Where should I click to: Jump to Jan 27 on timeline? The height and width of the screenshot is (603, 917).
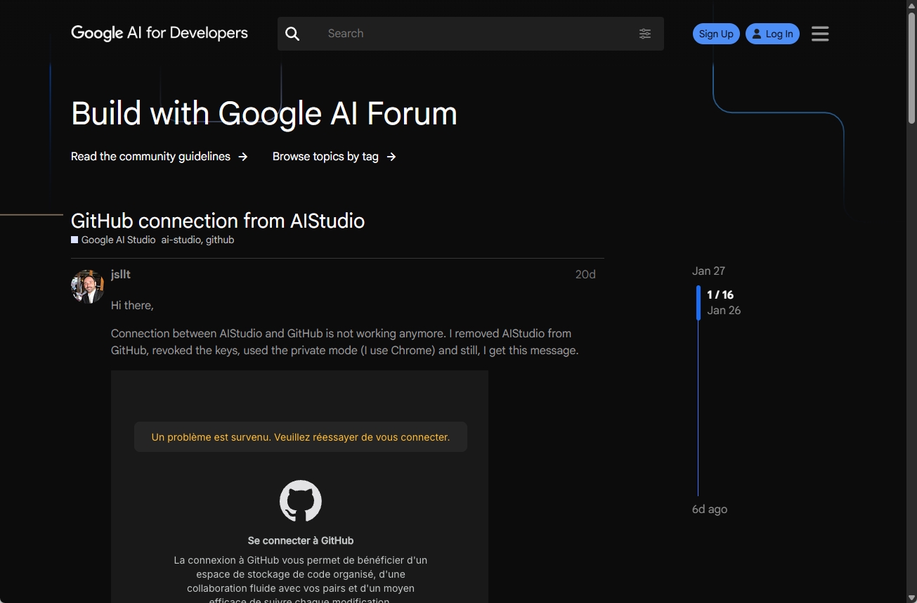708,271
